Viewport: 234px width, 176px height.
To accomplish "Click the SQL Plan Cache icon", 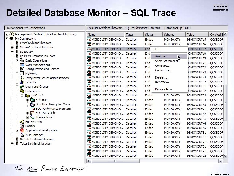I will click(32, 113).
